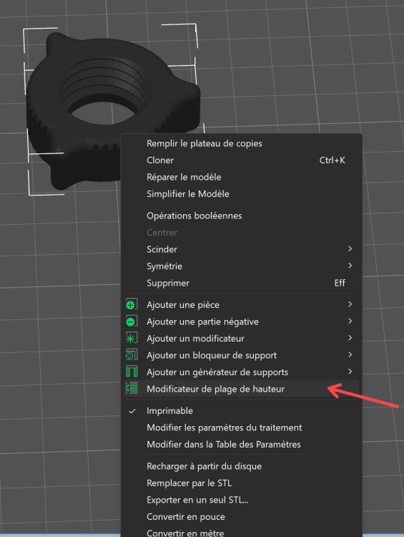
Task: Click the générateur de supports icon
Action: coord(132,372)
